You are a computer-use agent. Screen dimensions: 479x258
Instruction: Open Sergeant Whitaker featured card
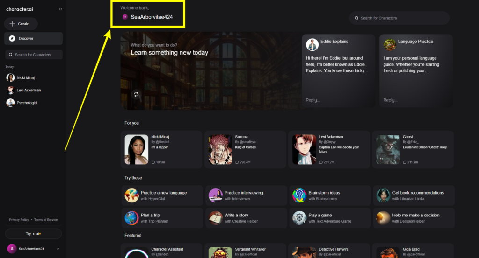point(245,251)
